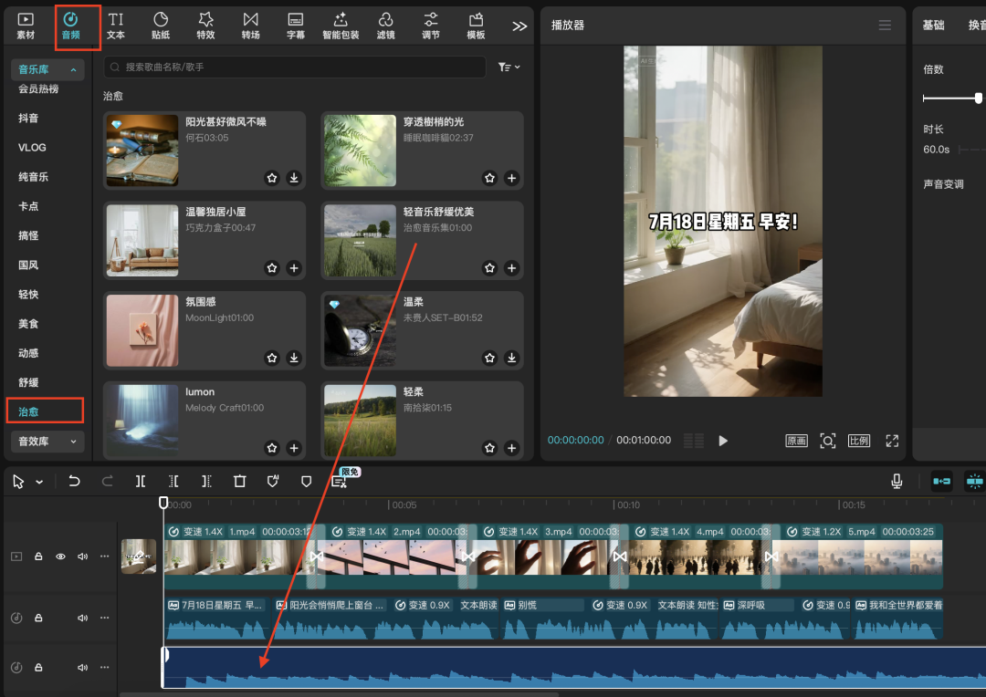Open the filter dropdown beside search box
Image resolution: width=986 pixels, height=697 pixels.
[509, 68]
